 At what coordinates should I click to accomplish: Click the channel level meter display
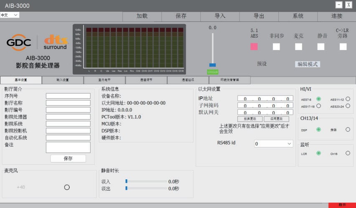tap(129, 49)
